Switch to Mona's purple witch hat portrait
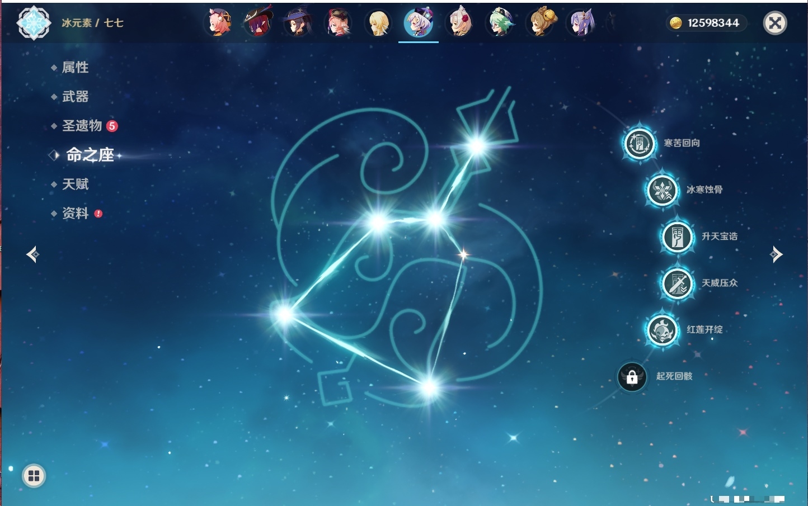Viewport: 808px width, 506px height. 298,23
